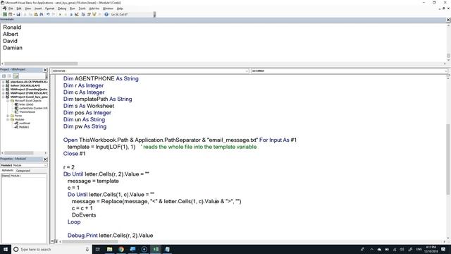Click View Code icon in Project panel
The height and width of the screenshot is (254, 451).
(x=4, y=76)
